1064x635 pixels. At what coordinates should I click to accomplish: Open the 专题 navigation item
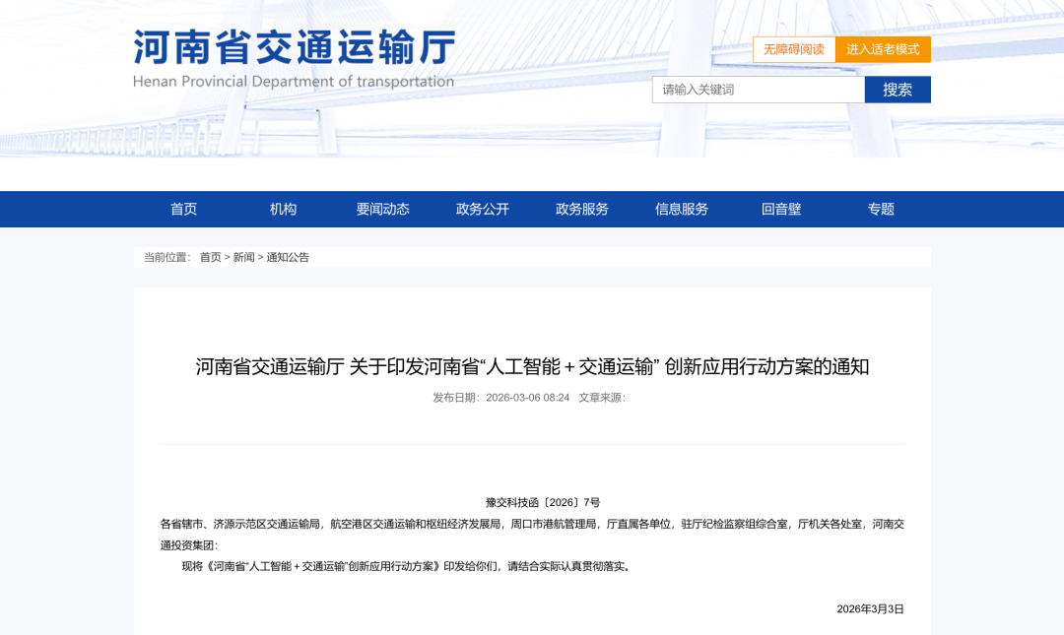point(881,209)
